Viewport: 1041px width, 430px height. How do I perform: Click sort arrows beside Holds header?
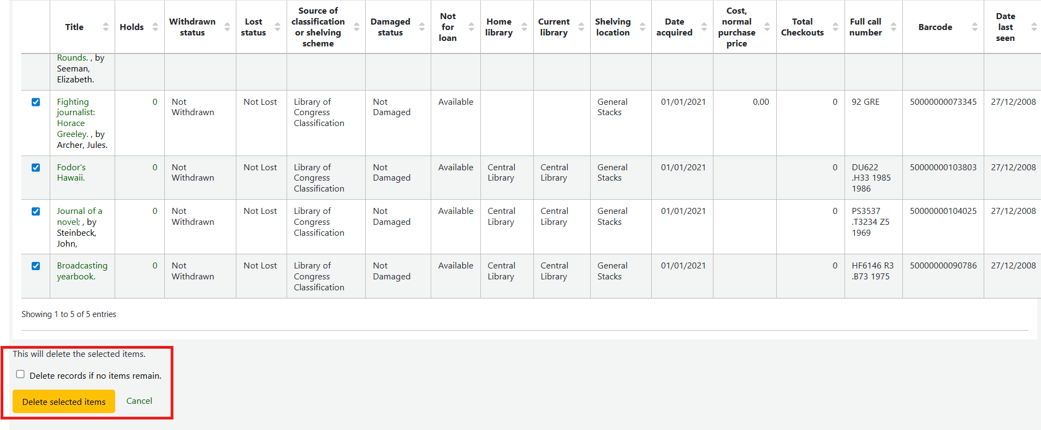click(x=155, y=27)
